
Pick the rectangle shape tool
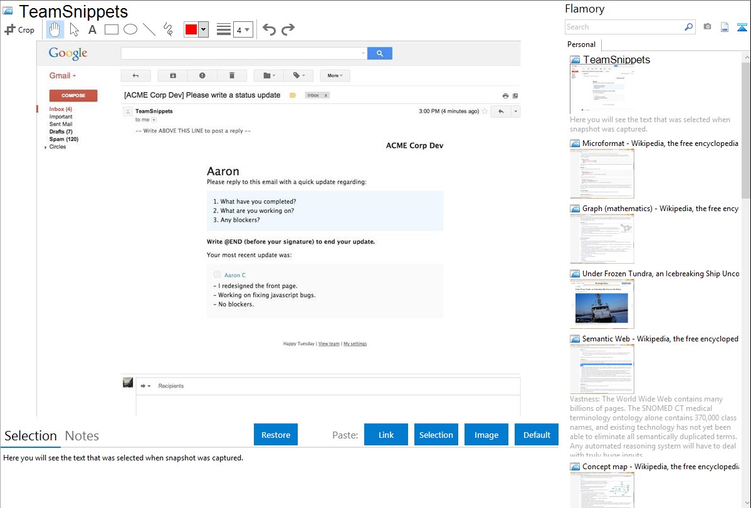(112, 29)
